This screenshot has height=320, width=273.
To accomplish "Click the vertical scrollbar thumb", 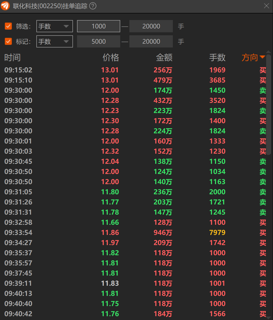I will click(x=268, y=104).
